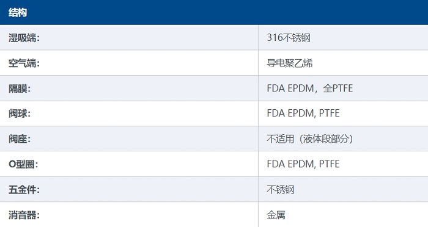The width and height of the screenshot is (428, 227).
Task: Select the 隔膜 row label
Action: [x=20, y=88]
